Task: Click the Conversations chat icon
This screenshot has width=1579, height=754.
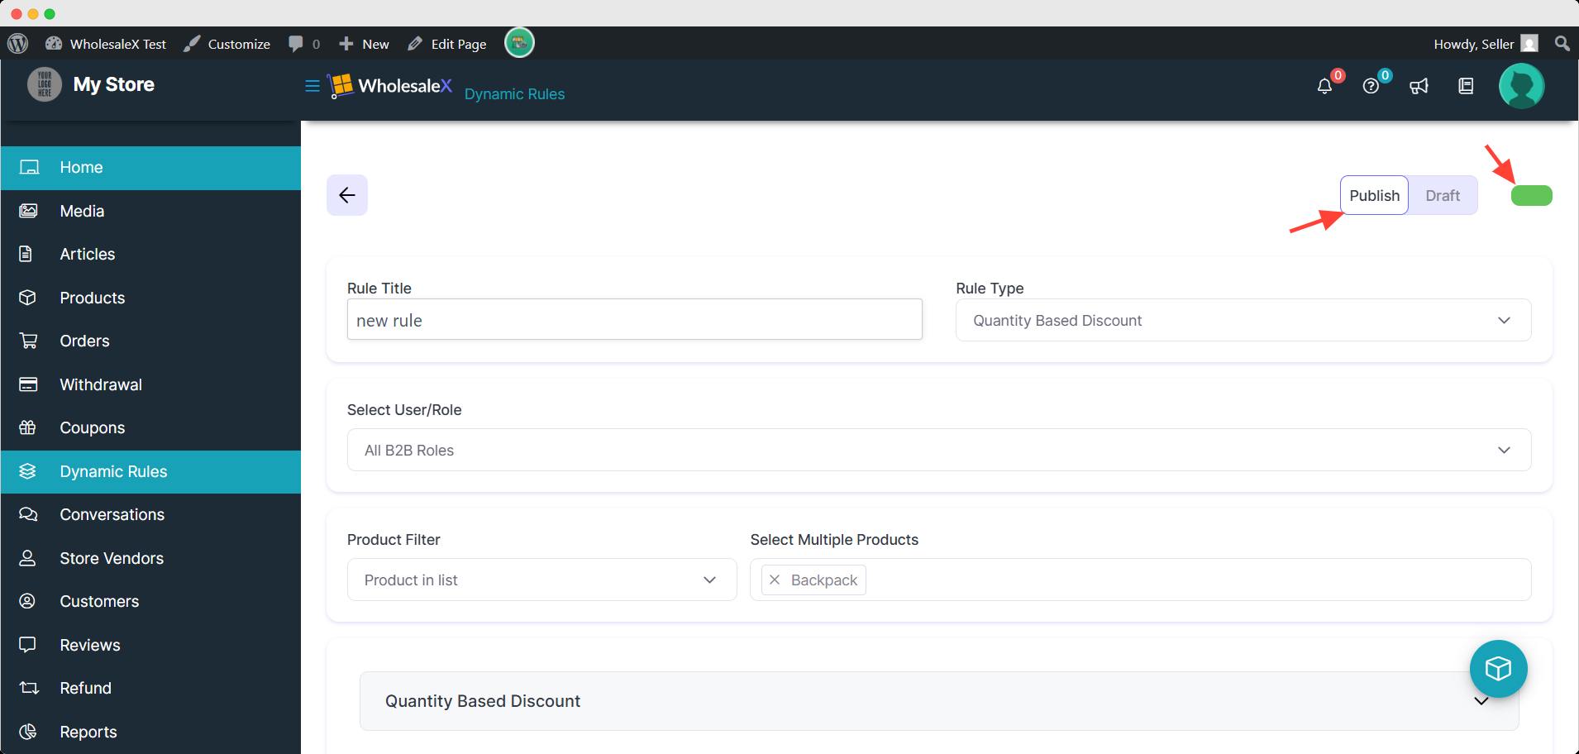Action: pyautogui.click(x=28, y=514)
